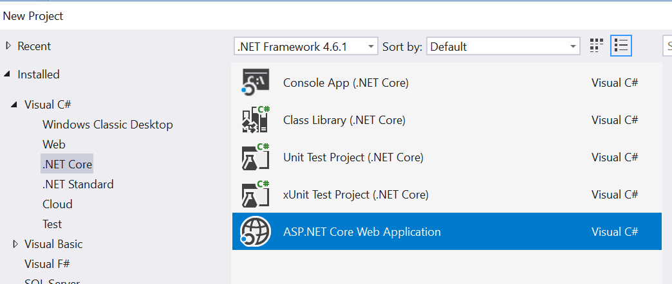Switch to small icons grid view
Image resolution: width=672 pixels, height=284 pixels.
point(597,46)
